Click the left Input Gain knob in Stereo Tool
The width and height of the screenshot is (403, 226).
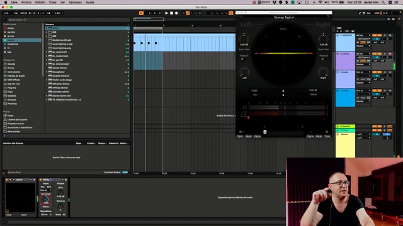[x=244, y=39]
